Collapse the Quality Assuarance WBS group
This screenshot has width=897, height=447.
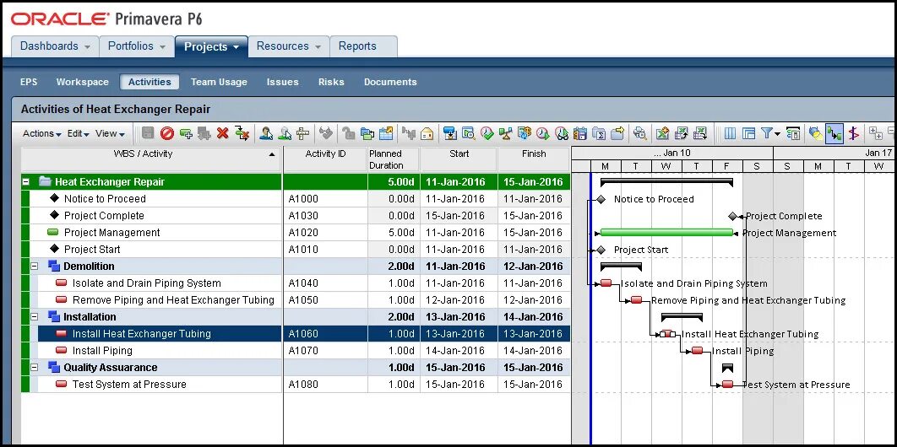click(x=35, y=367)
